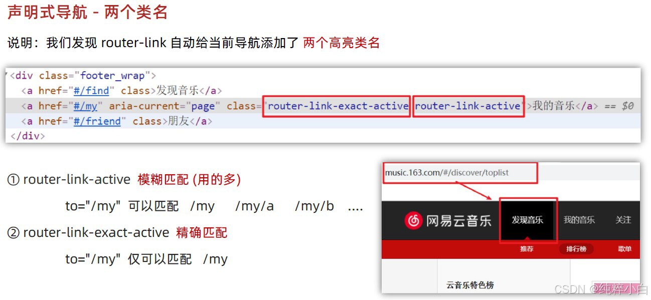Click the 朋友 anchor text in code
The height and width of the screenshot is (300, 651).
point(179,121)
